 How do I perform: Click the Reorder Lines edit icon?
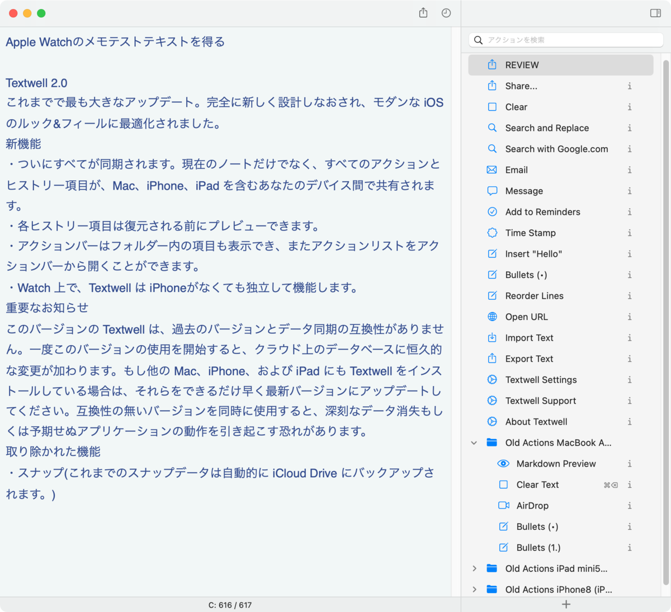(492, 295)
